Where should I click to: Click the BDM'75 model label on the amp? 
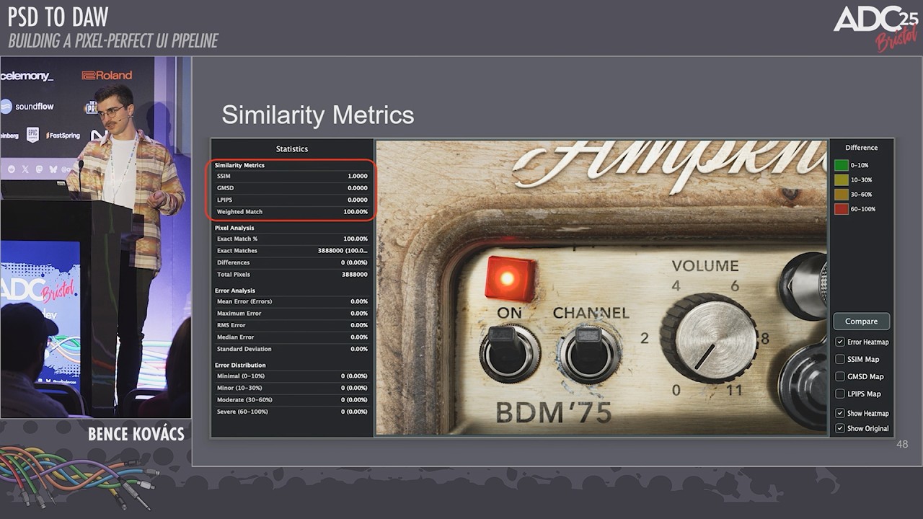pos(553,413)
